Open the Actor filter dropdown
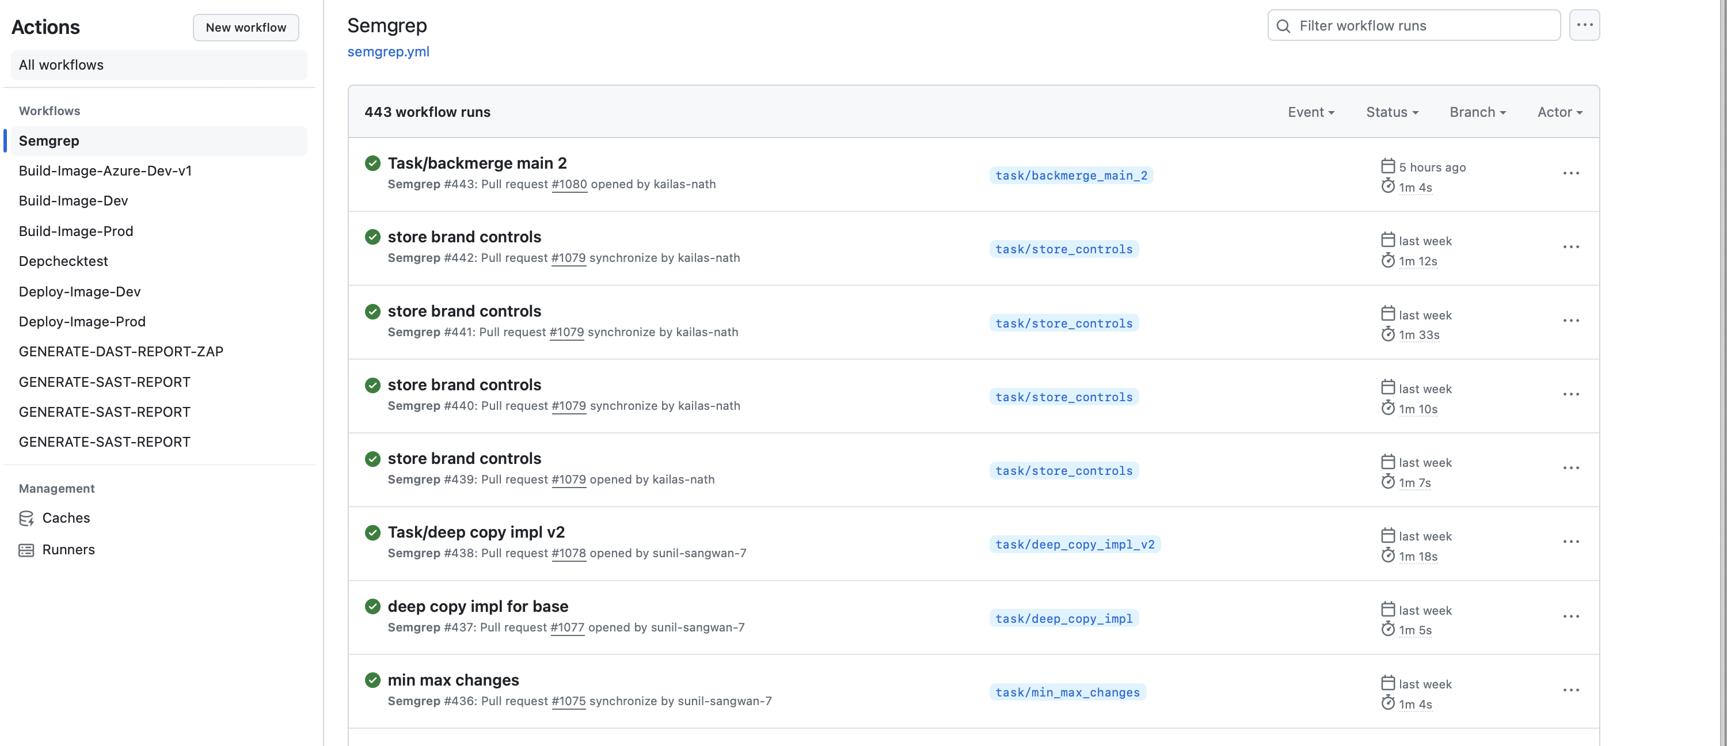Image resolution: width=1727 pixels, height=746 pixels. pyautogui.click(x=1559, y=112)
